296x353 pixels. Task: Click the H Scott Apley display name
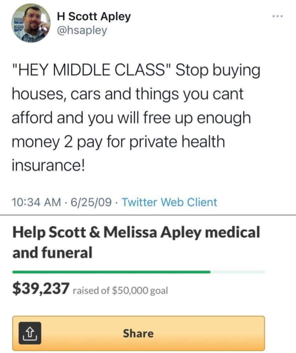click(x=94, y=17)
